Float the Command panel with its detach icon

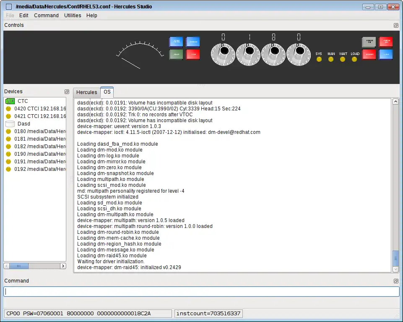[x=396, y=281]
